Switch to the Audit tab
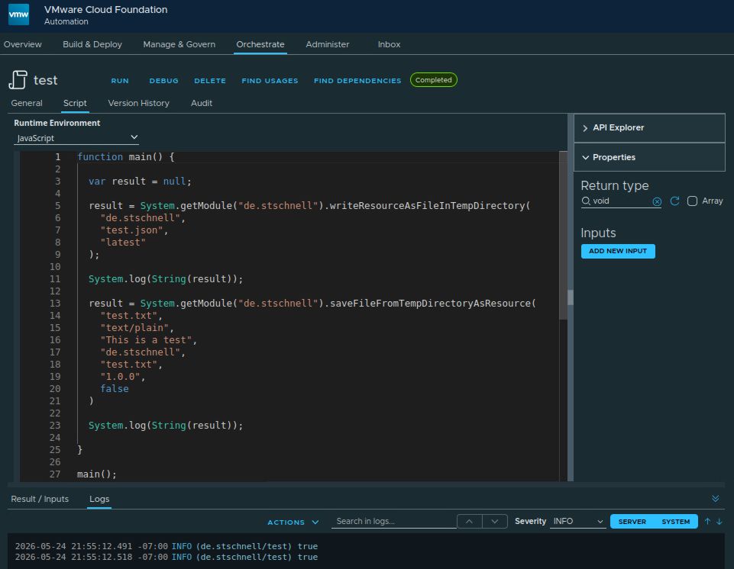The height and width of the screenshot is (569, 734). click(202, 103)
